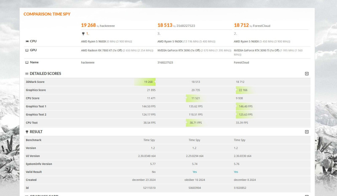Click the CPU chip icon
This screenshot has height=196, width=337.
click(27, 41)
